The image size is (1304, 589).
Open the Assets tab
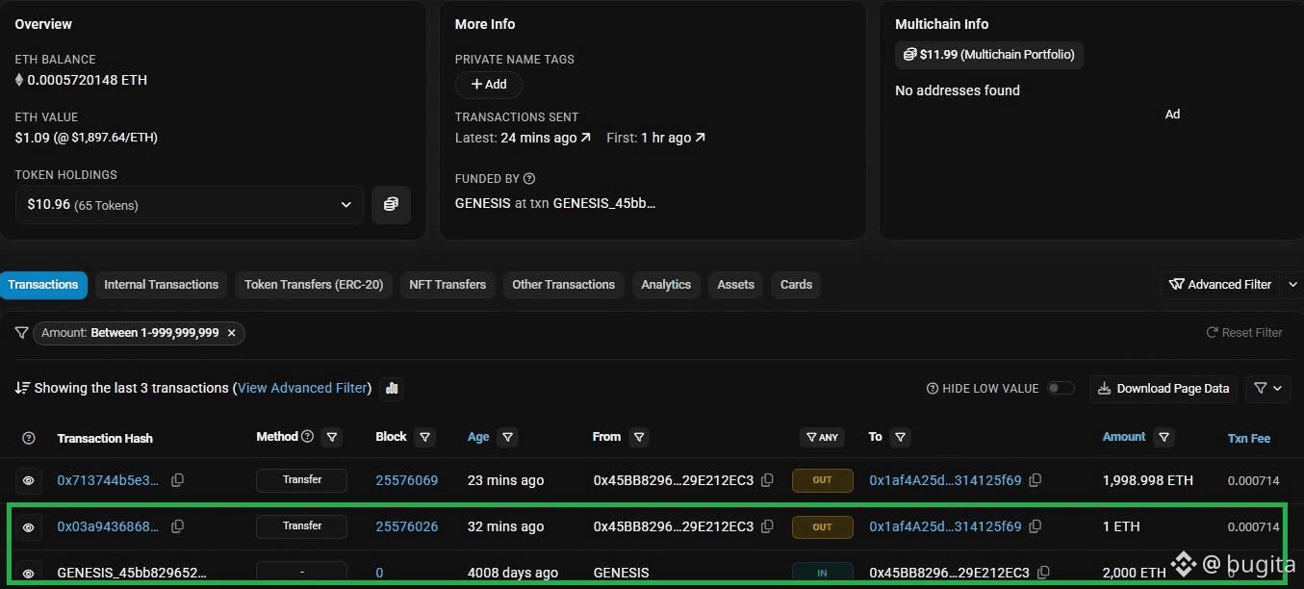click(735, 285)
